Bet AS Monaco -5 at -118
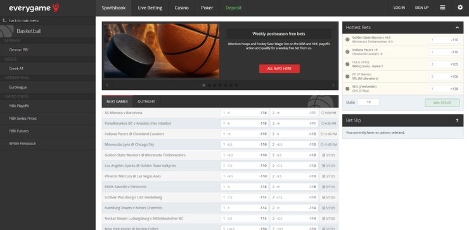 tap(245, 113)
